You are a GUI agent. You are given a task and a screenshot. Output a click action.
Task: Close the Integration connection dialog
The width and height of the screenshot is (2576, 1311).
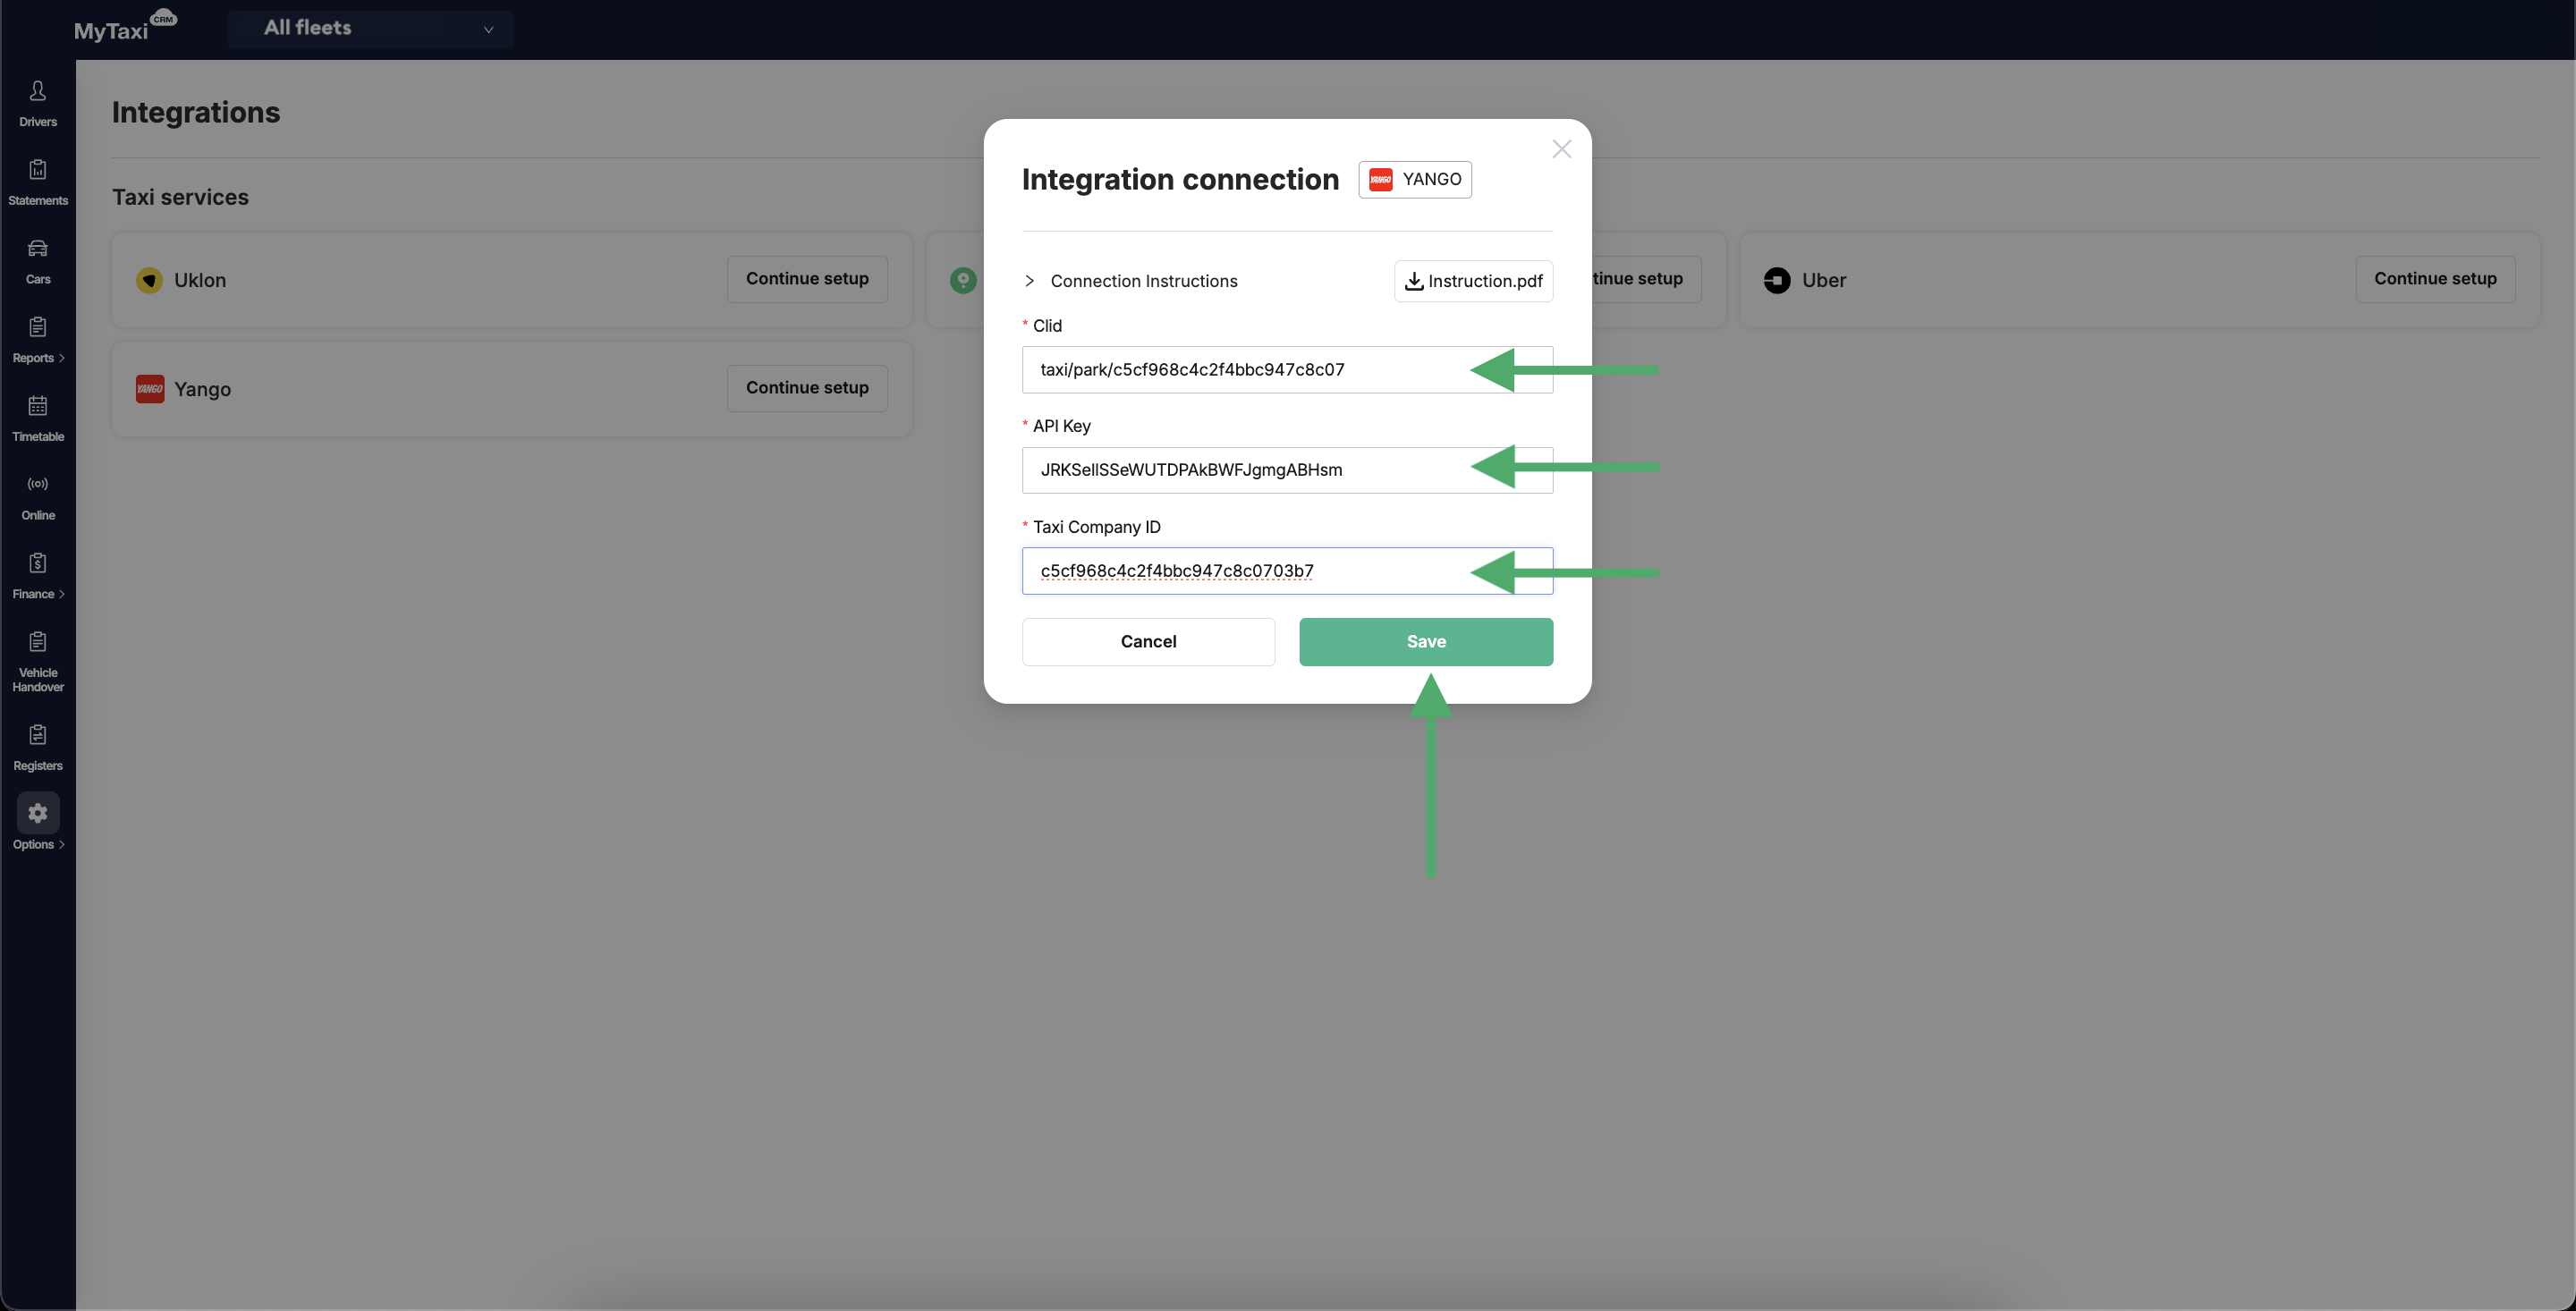tap(1561, 149)
